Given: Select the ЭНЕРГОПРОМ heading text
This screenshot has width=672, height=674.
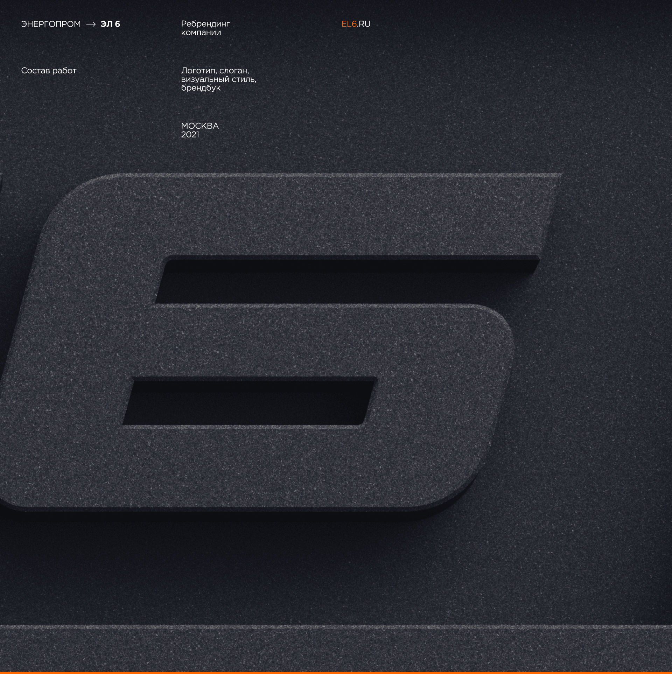Looking at the screenshot, I should point(51,24).
